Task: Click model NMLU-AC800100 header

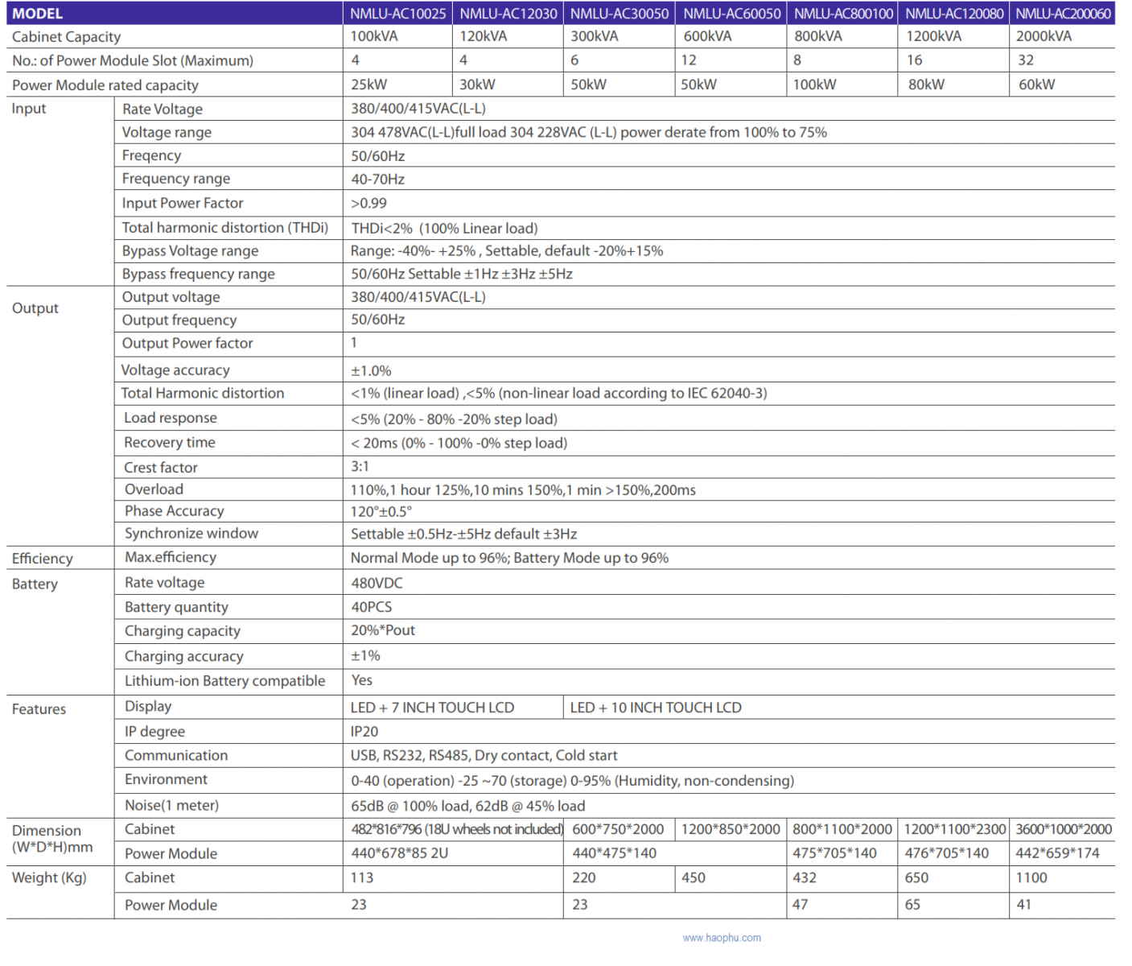Action: coord(843,14)
